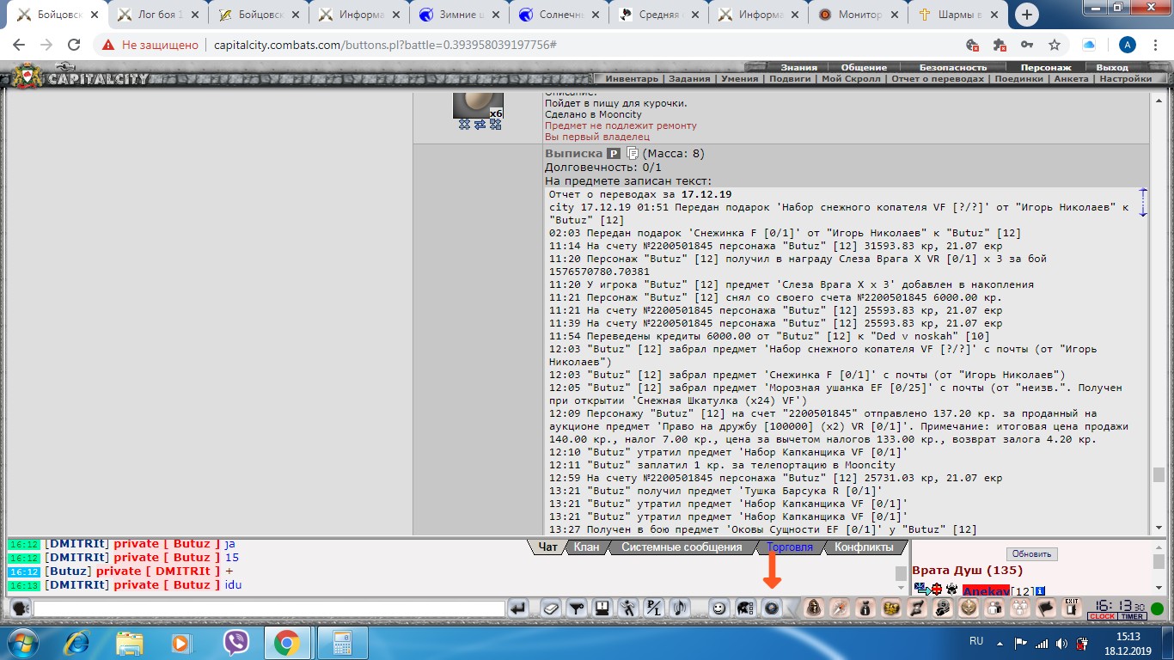This screenshot has width=1174, height=660.
Task: Open the Знания top menu
Action: pyautogui.click(x=798, y=67)
